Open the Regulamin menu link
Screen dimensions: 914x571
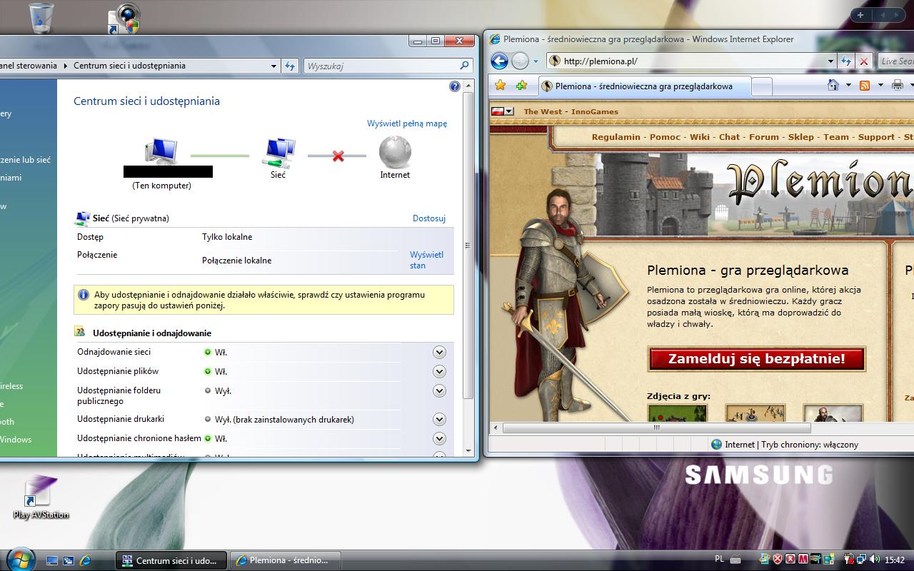pos(616,137)
